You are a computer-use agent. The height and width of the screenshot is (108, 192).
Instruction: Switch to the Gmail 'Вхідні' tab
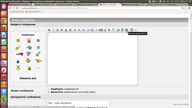[x=65, y=4]
